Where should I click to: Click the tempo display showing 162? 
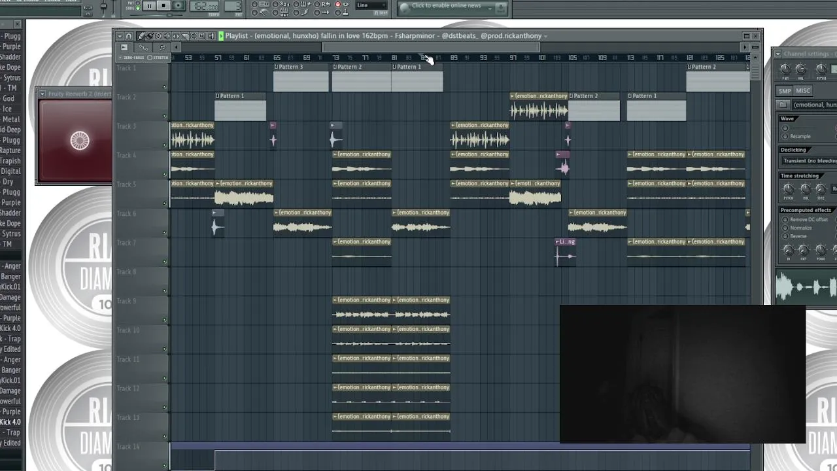pyautogui.click(x=204, y=6)
